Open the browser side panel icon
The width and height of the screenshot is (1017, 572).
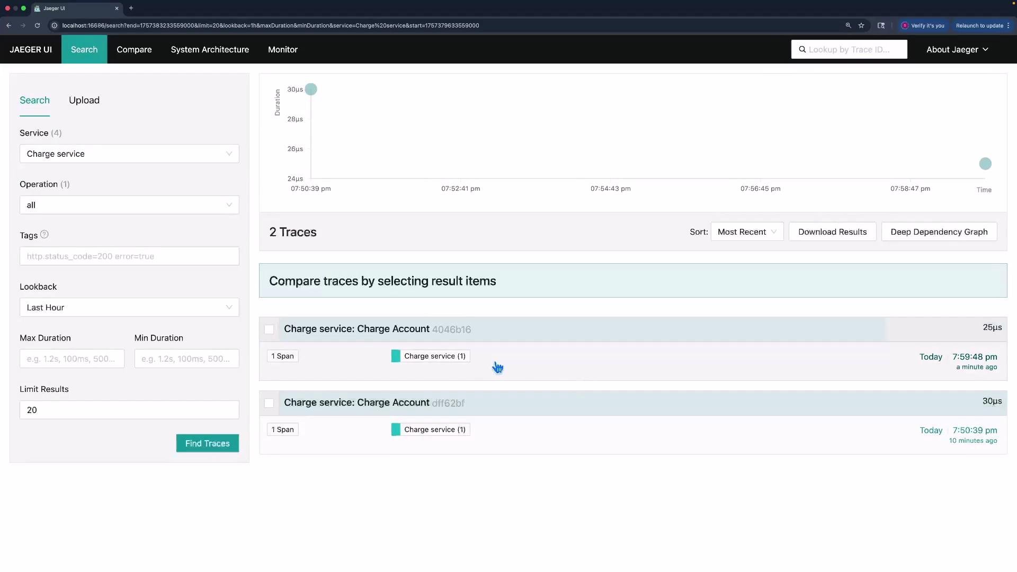pos(881,25)
